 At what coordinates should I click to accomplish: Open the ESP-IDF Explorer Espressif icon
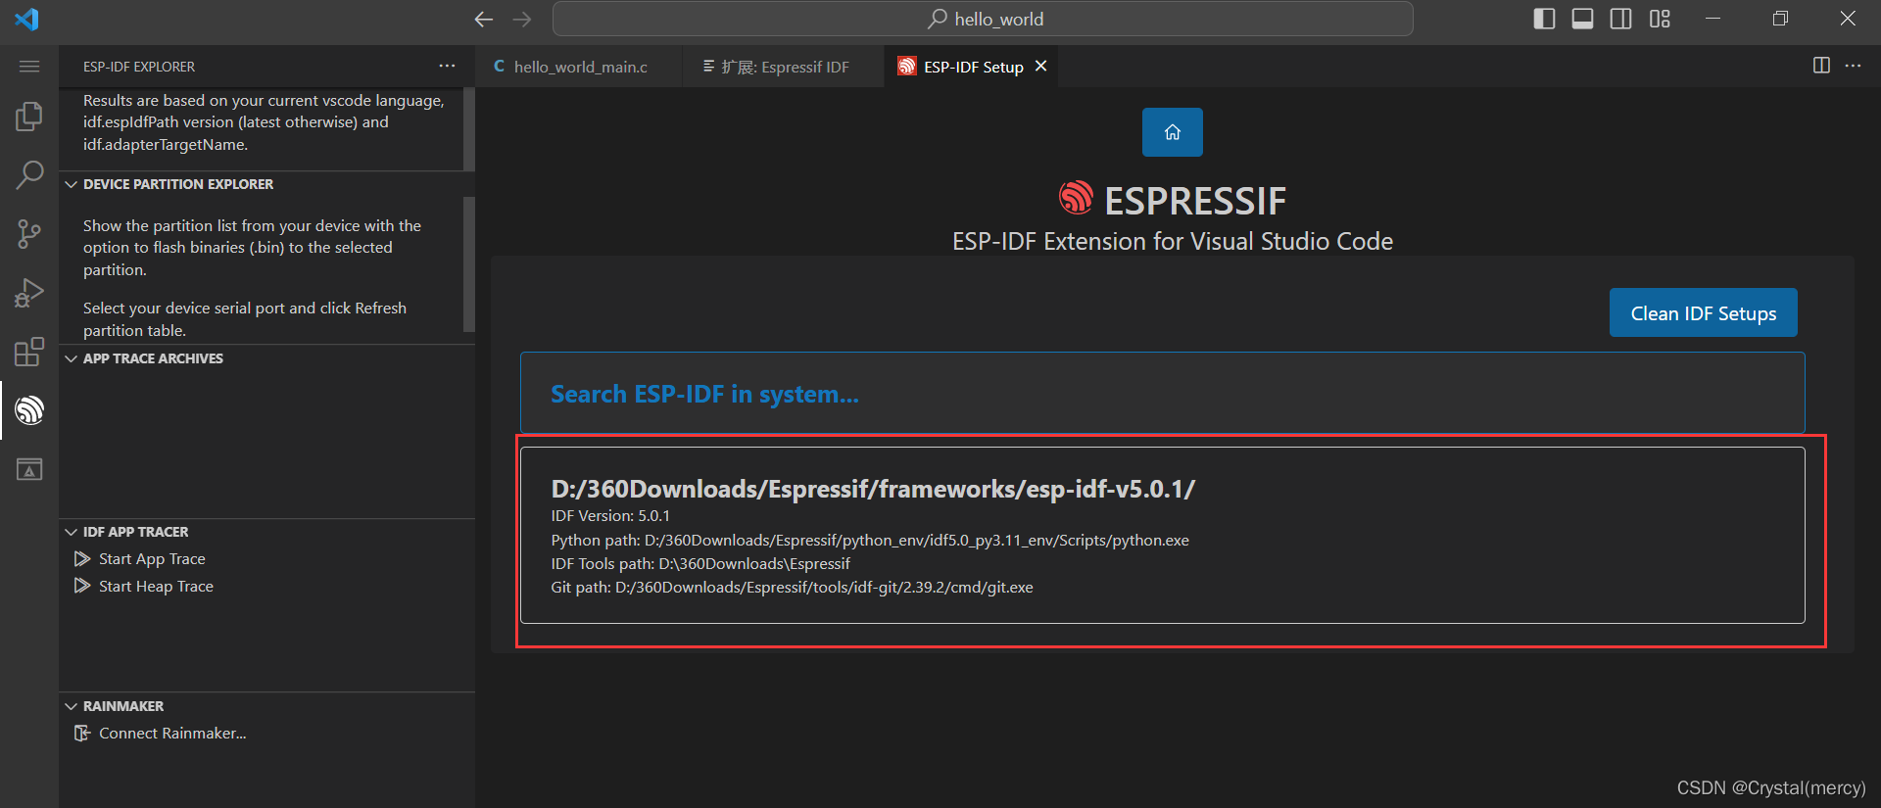(29, 410)
